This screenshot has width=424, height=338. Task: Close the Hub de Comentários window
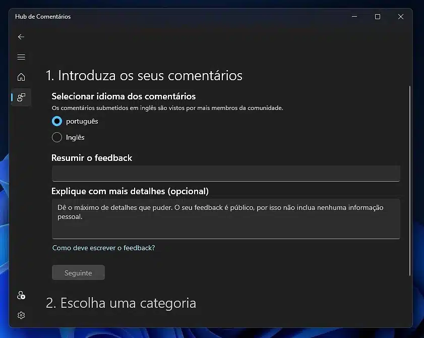[x=401, y=17]
